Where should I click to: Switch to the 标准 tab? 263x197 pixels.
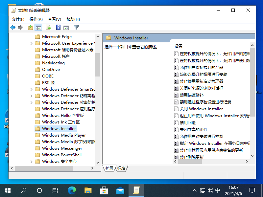(x=121, y=168)
